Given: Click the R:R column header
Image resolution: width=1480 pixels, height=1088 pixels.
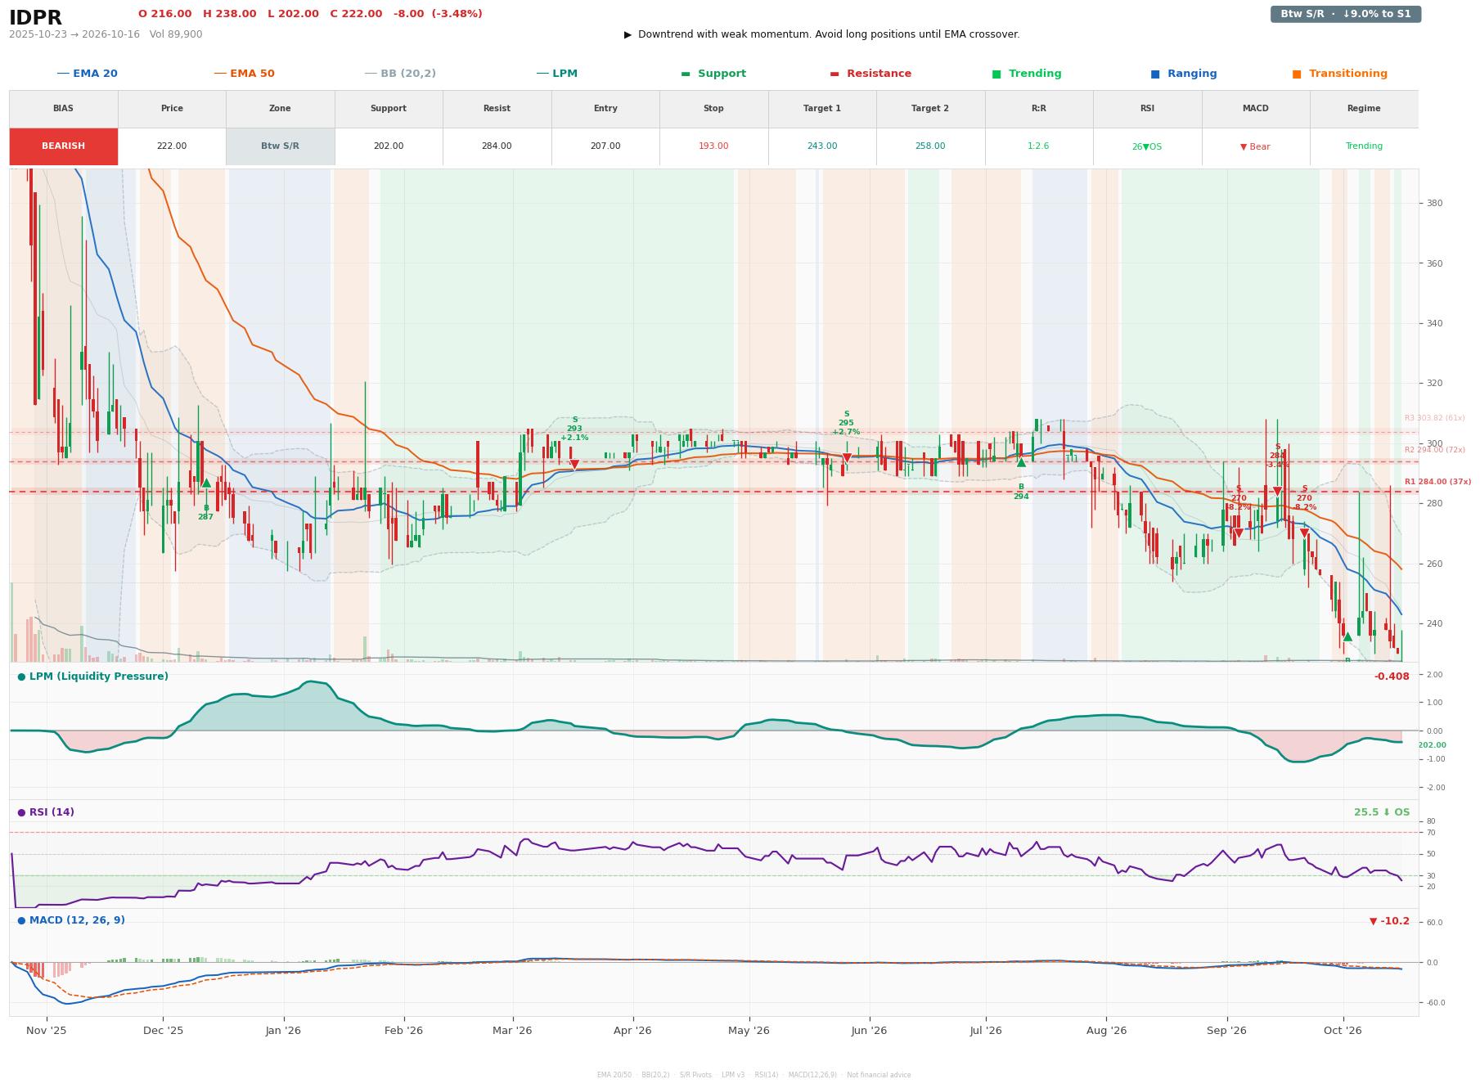Looking at the screenshot, I should point(1039,109).
